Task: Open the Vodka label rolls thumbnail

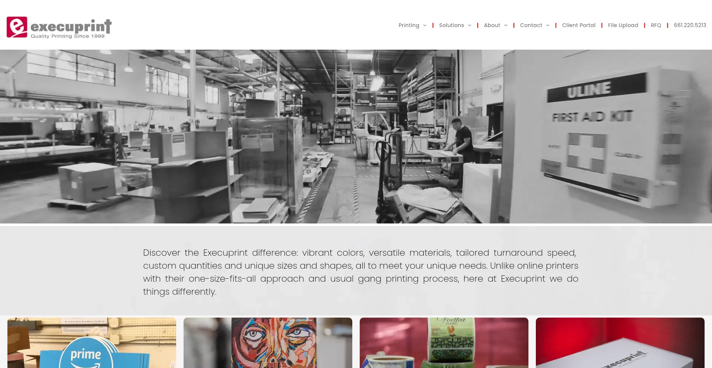Action: click(x=444, y=343)
